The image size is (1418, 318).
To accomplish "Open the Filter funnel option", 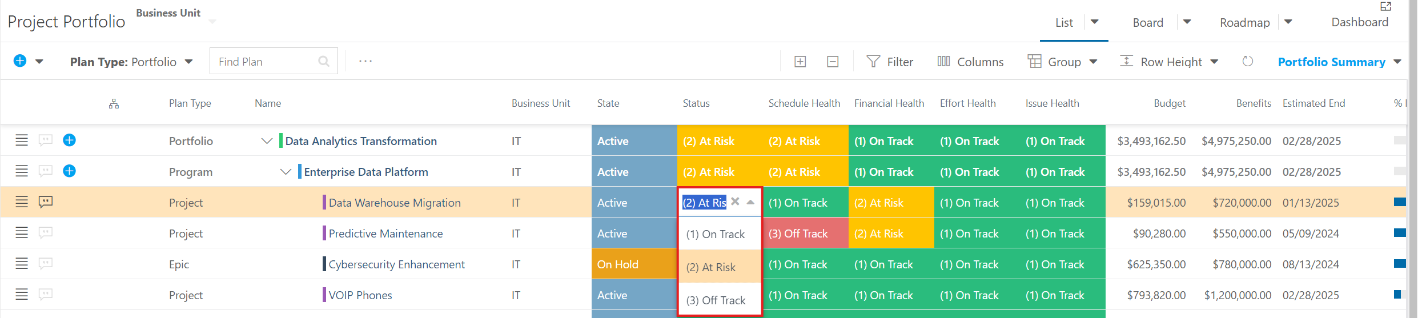I will (890, 62).
